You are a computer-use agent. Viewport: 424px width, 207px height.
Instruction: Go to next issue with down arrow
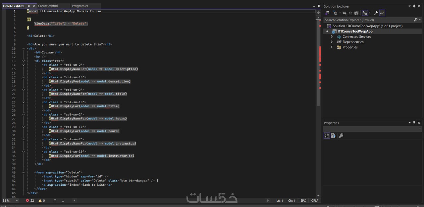[x=63, y=200]
